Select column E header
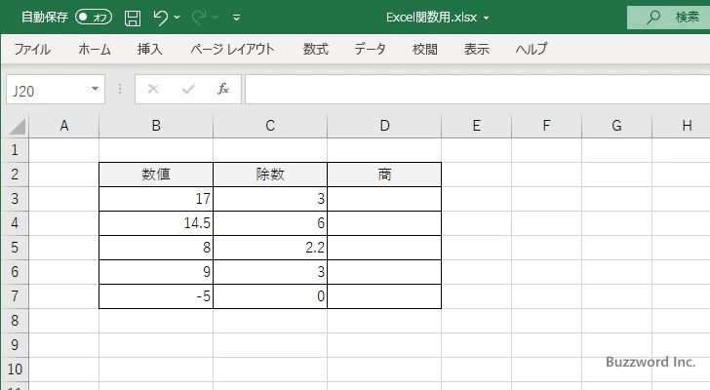Image resolution: width=710 pixels, height=390 pixels. click(x=476, y=126)
